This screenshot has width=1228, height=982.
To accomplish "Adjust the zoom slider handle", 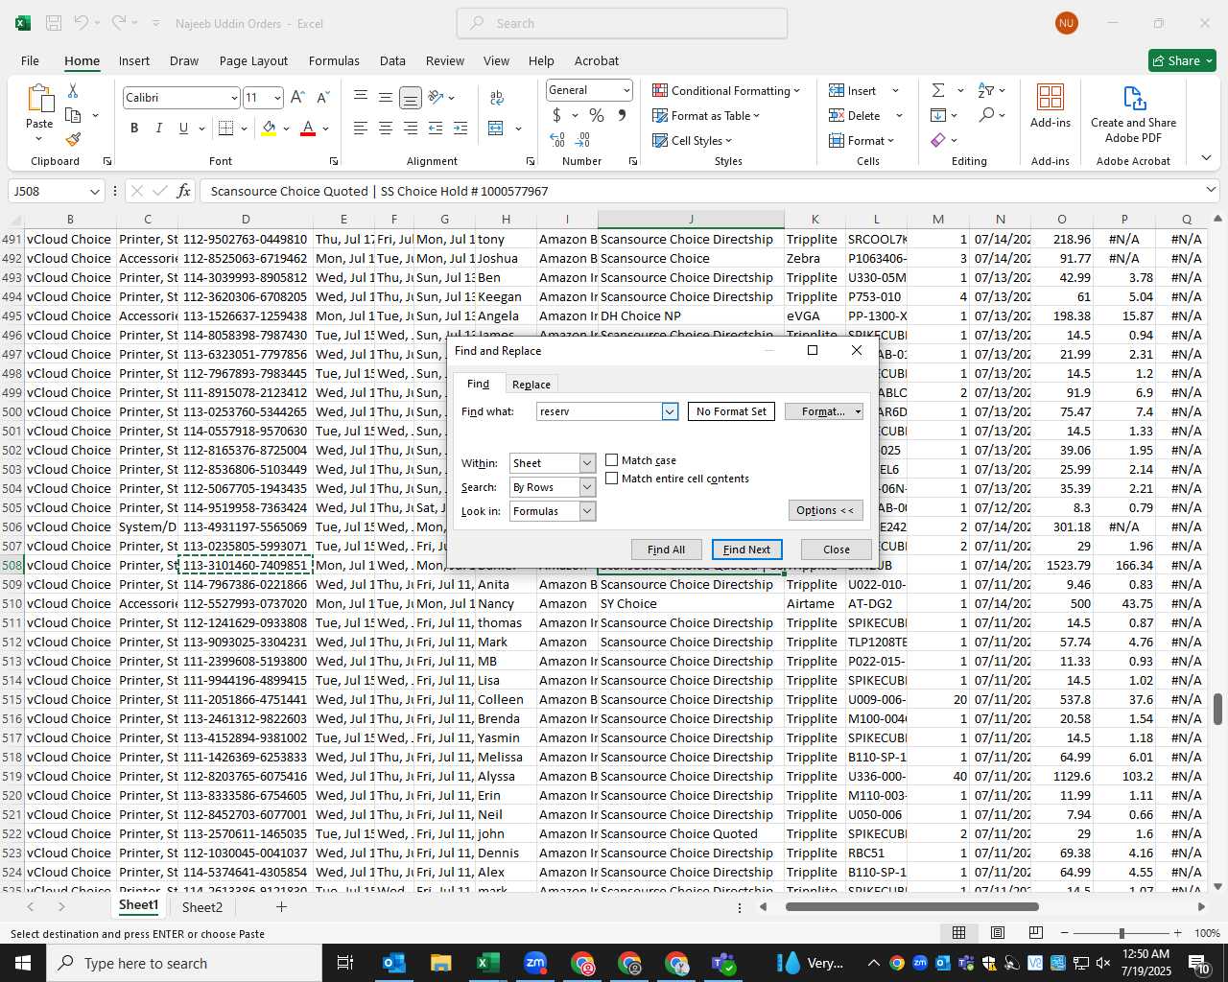I will [x=1121, y=933].
